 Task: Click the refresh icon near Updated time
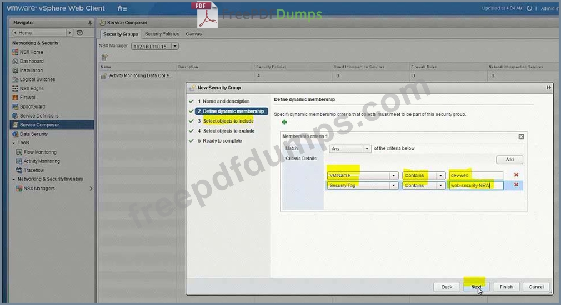(529, 8)
